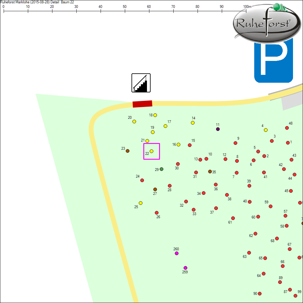Click the Ruheforst logo

click(x=267, y=22)
